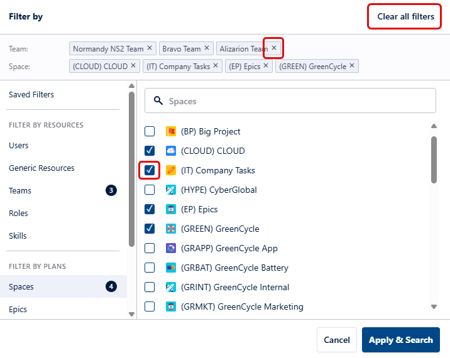
Task: Click the Bravo Team chip text
Action: click(x=182, y=49)
